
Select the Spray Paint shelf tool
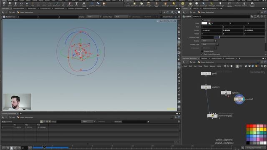[x=70, y=4]
